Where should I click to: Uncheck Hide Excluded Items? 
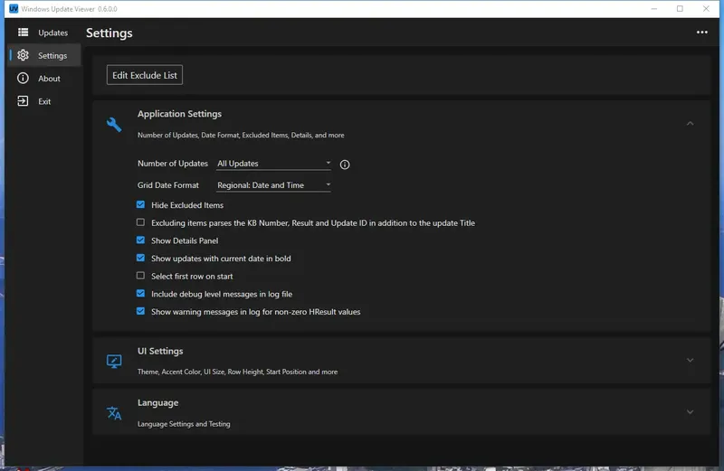pos(140,204)
